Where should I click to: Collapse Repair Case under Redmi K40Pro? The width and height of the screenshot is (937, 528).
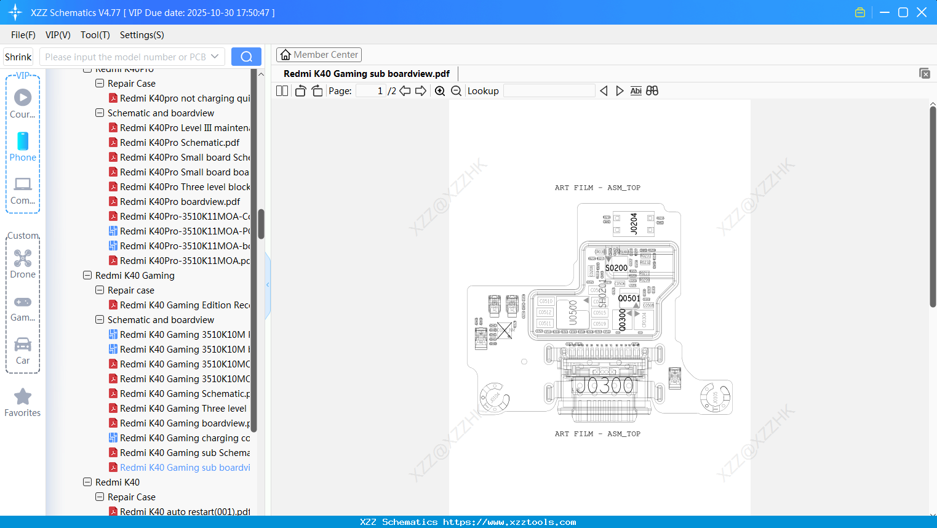[x=100, y=83]
